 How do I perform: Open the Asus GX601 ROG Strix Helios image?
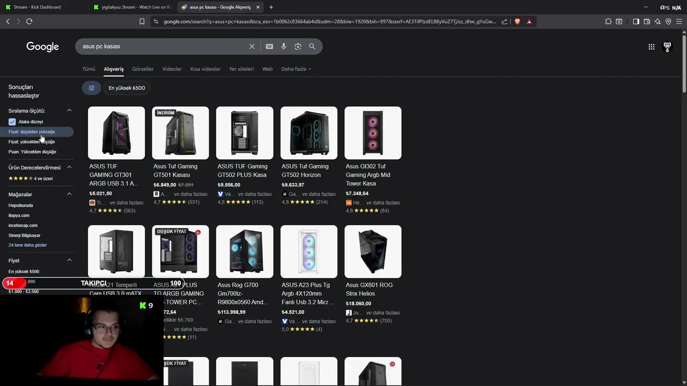[x=372, y=251]
